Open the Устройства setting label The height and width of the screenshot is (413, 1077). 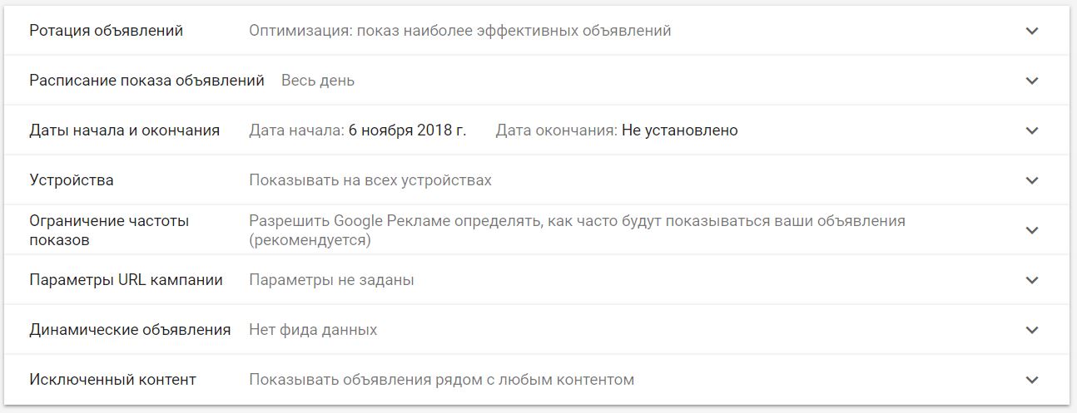[x=72, y=180]
